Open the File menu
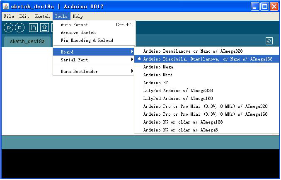 point(9,17)
